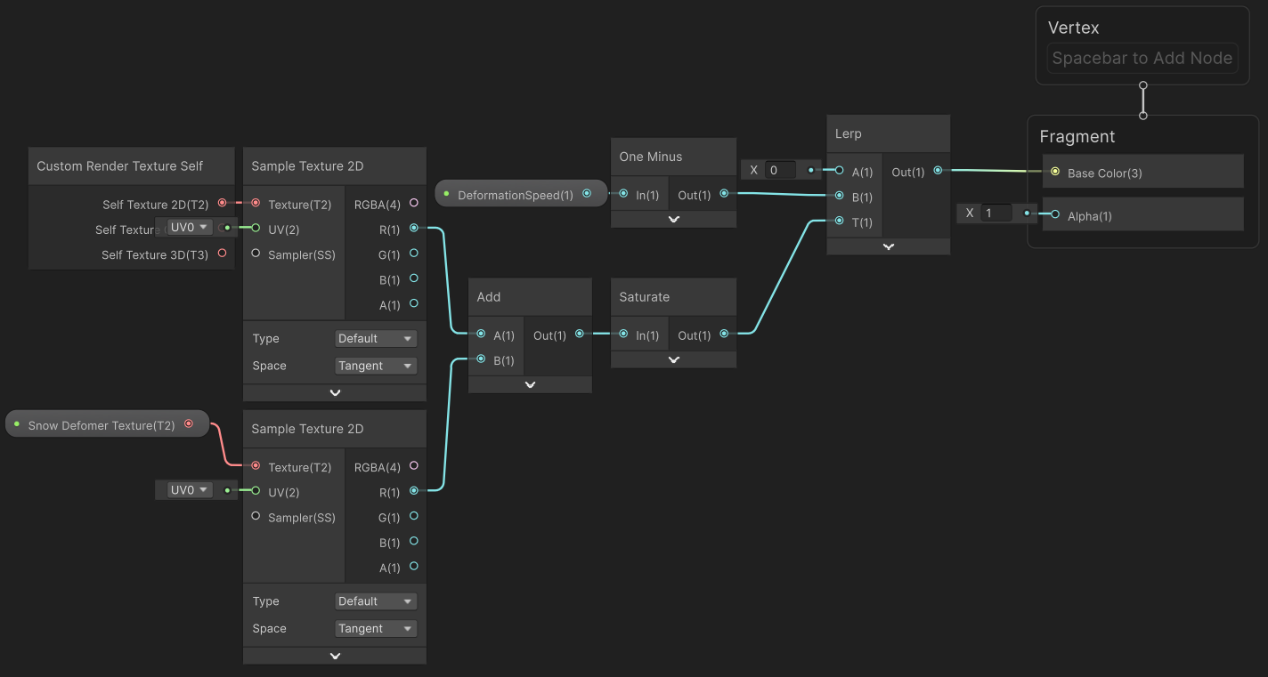This screenshot has width=1268, height=677.
Task: Open the UV0 dropdown for the bottom sampler
Action: [190, 490]
